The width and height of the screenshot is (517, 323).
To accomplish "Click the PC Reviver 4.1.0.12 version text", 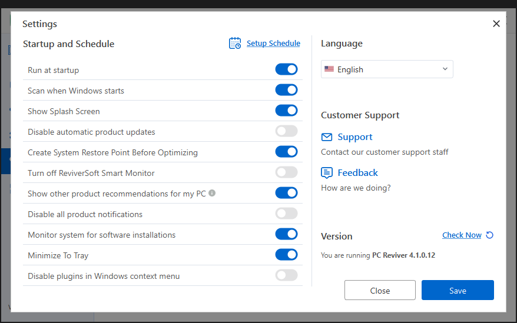I will click(403, 255).
